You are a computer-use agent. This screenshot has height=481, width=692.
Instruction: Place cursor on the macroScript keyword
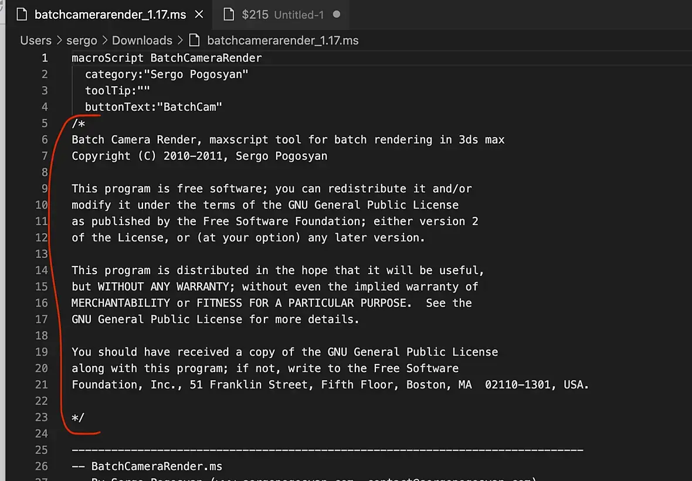(x=107, y=58)
